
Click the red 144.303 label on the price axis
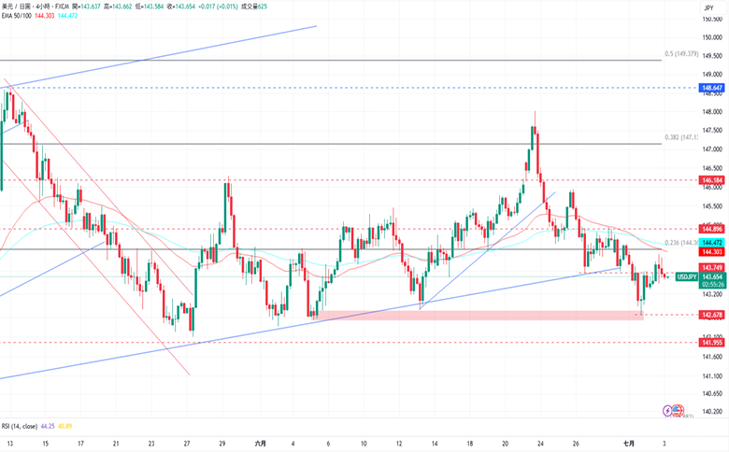coord(712,252)
